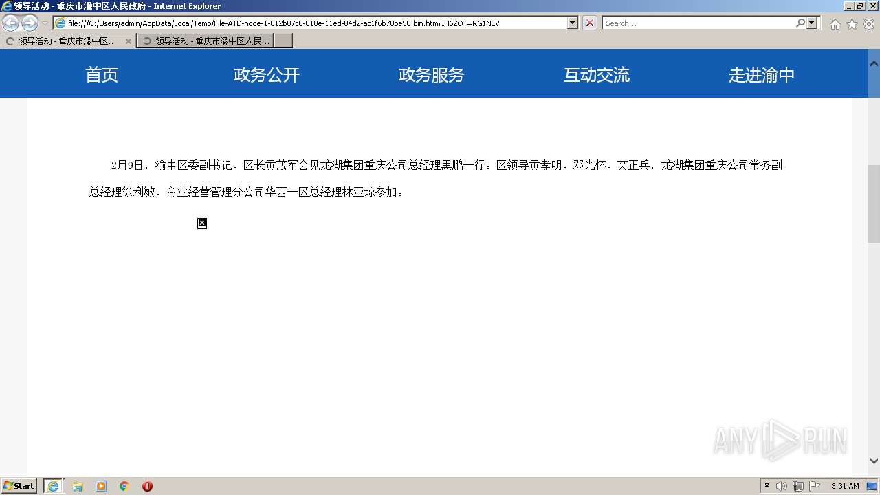880x495 pixels.
Task: Open the File Explorer taskbar icon
Action: pyautogui.click(x=78, y=486)
